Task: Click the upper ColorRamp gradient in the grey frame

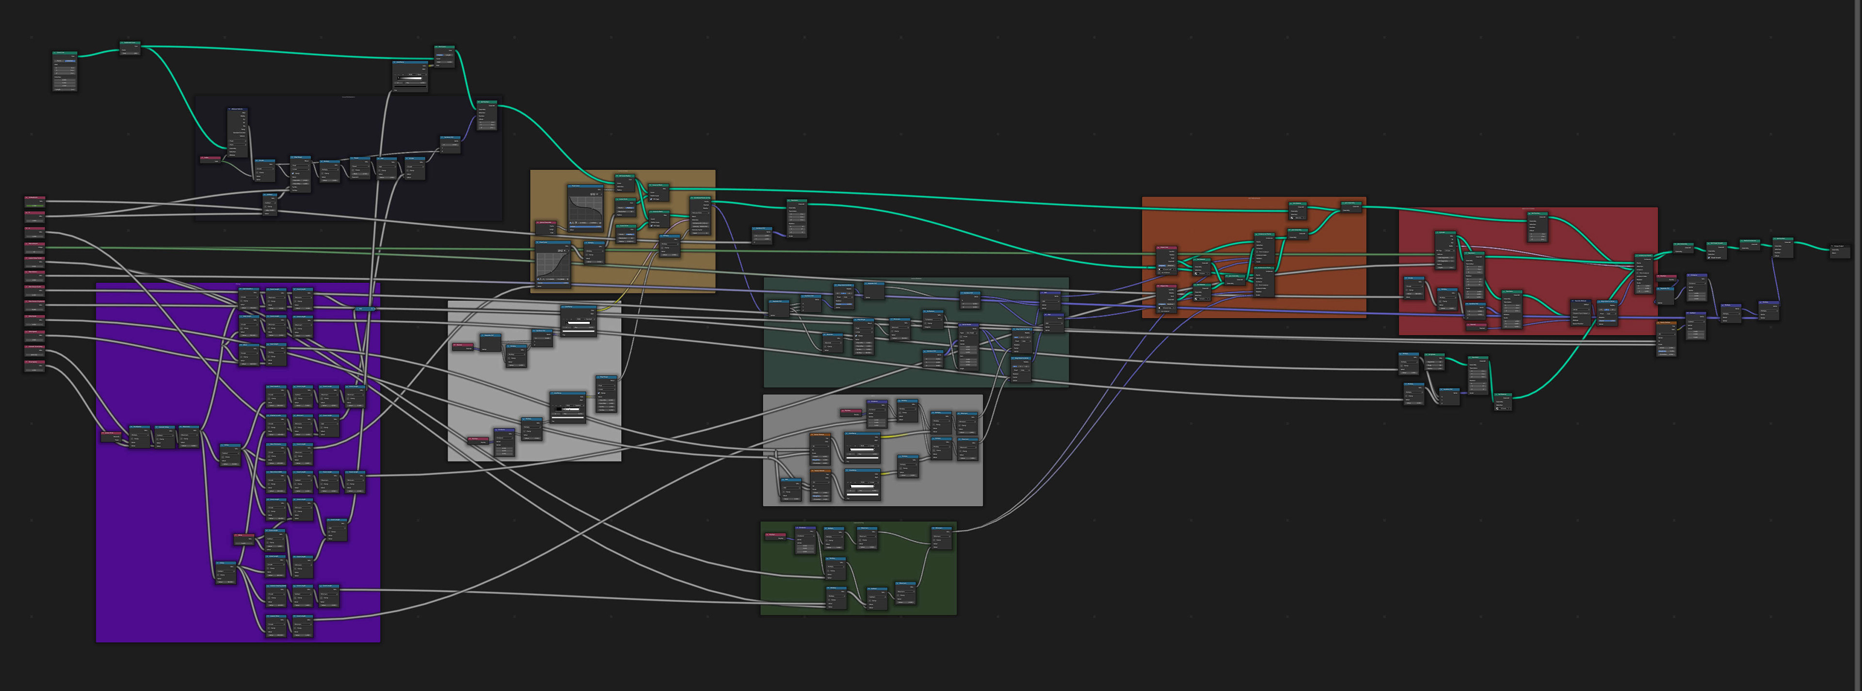Action: (862, 450)
